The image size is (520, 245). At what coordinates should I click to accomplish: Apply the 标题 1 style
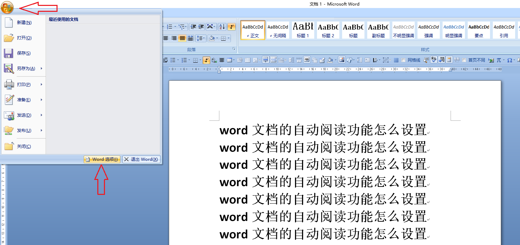pyautogui.click(x=303, y=30)
